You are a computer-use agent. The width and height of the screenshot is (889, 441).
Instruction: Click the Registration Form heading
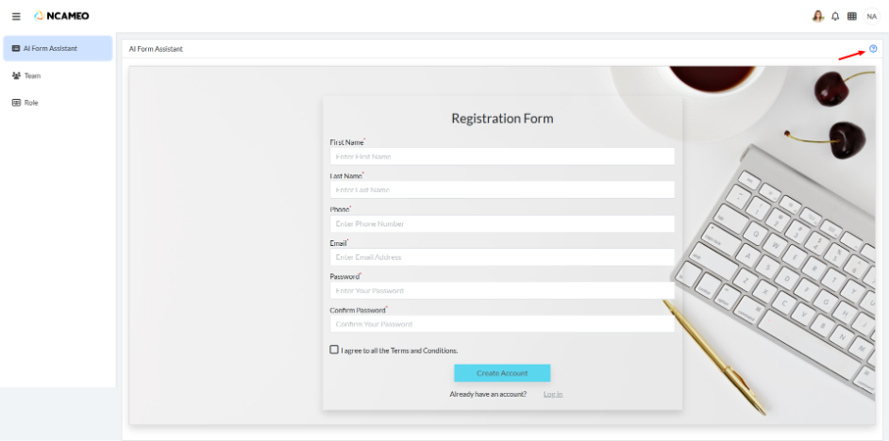tap(502, 119)
